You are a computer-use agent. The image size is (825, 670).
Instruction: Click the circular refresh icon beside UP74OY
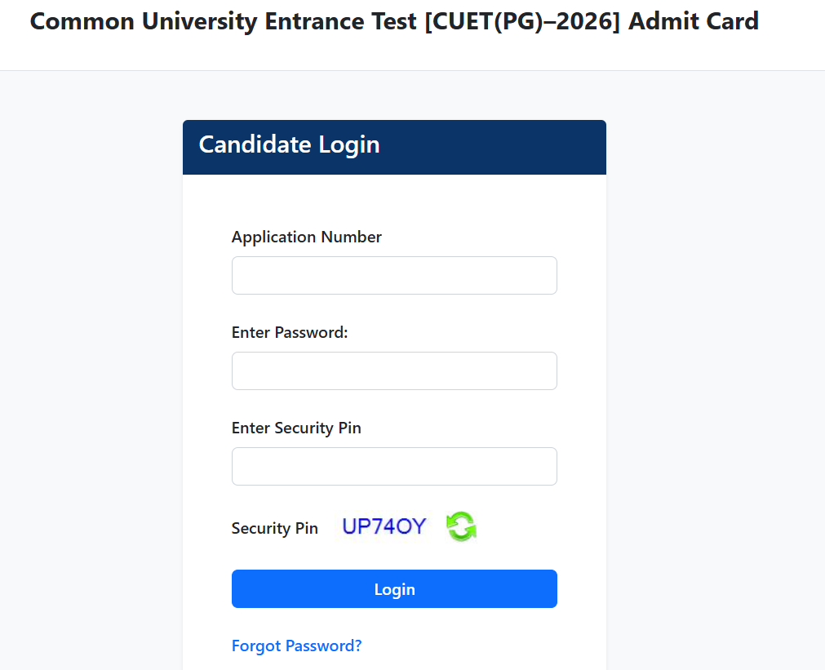[461, 526]
